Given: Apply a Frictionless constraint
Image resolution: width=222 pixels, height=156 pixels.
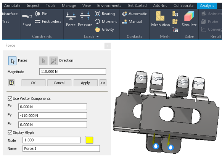Looking at the screenshot, I should (x=48, y=22).
